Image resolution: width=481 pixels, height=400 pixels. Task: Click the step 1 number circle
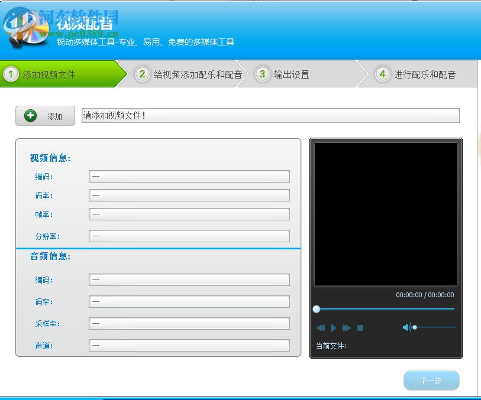[11, 74]
